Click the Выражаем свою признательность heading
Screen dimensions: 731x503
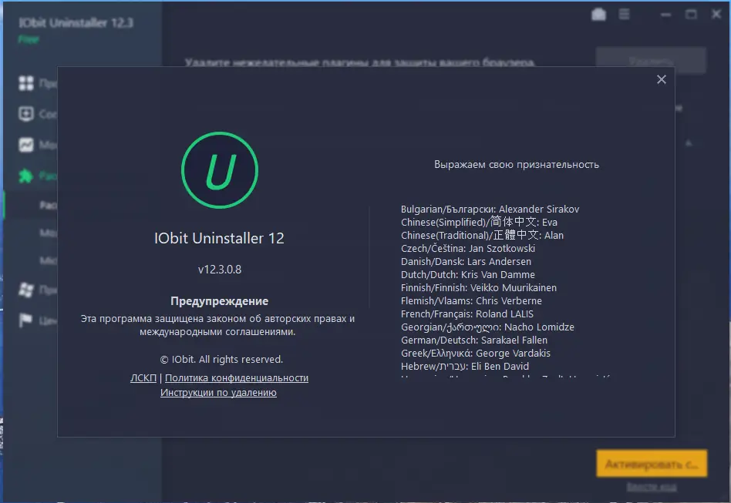tap(517, 164)
